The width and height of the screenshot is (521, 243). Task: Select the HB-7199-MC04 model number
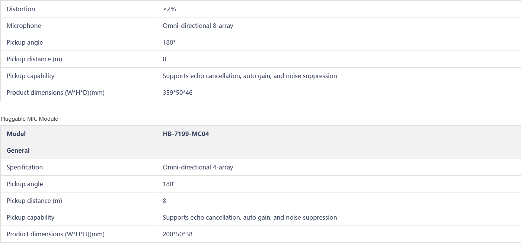click(x=186, y=134)
